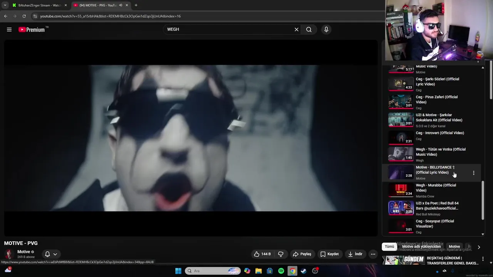Click the video player frame to pause
Image resolution: width=493 pixels, height=277 pixels.
click(191, 138)
